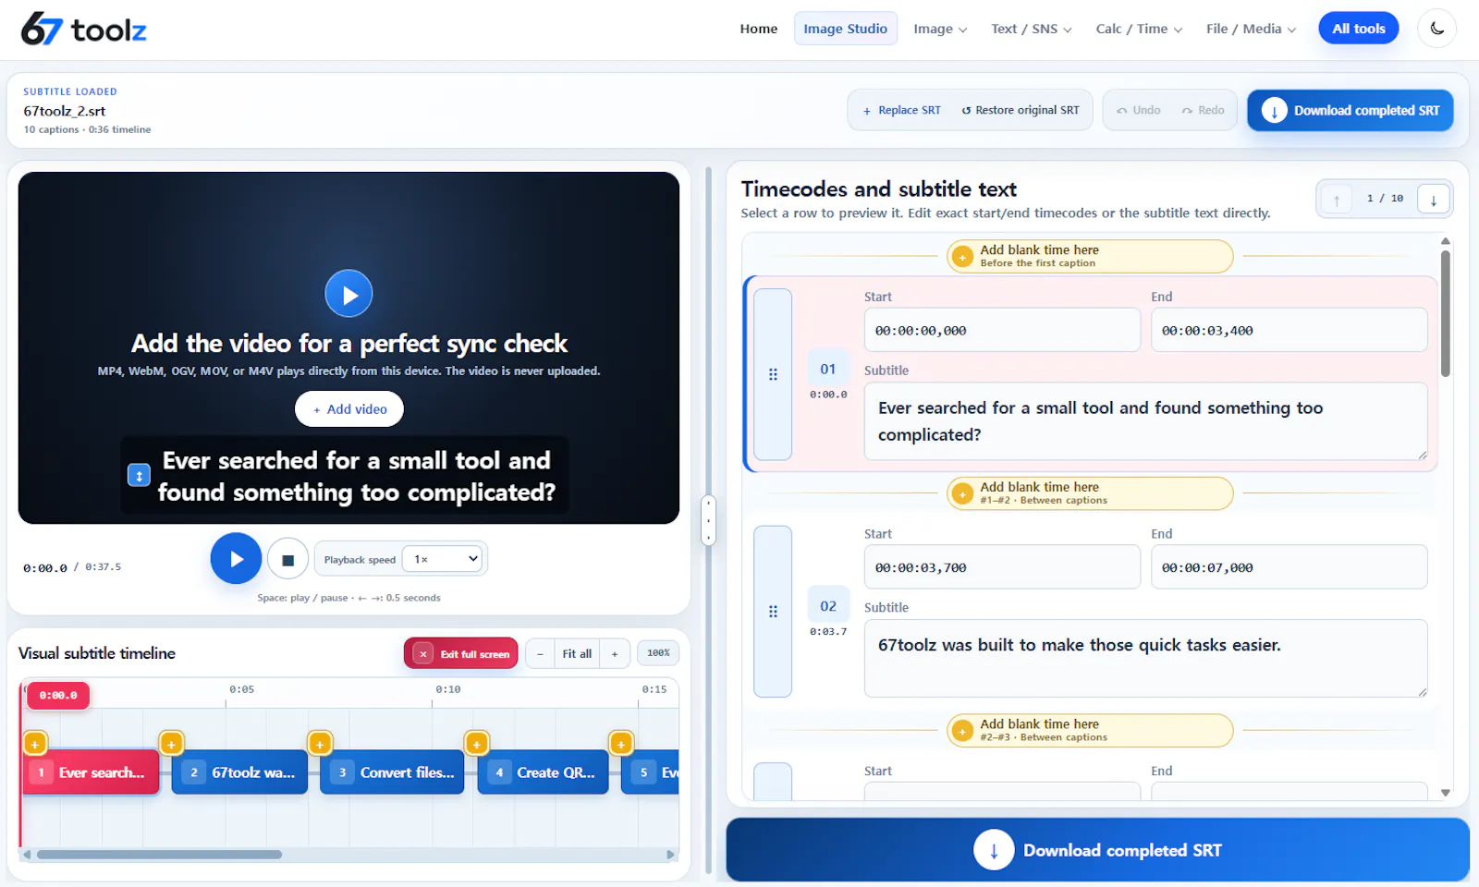Click the large bottom Download completed SRT button
Viewport: 1479px width, 887px height.
(1097, 850)
